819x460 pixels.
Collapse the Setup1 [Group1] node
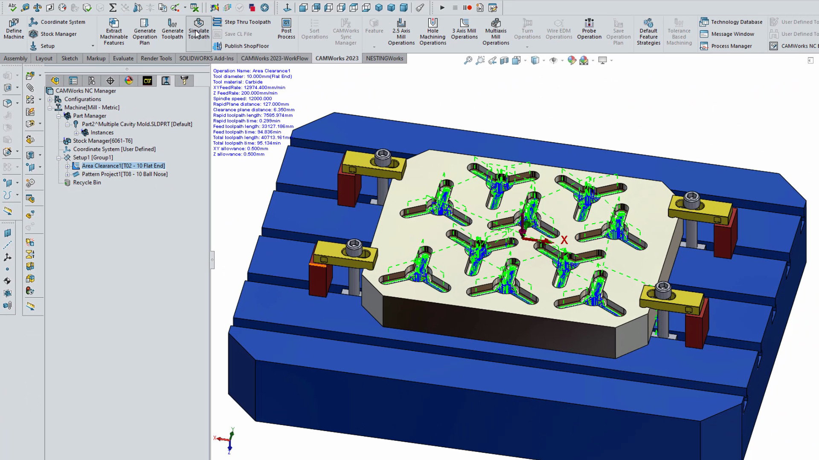pos(59,158)
